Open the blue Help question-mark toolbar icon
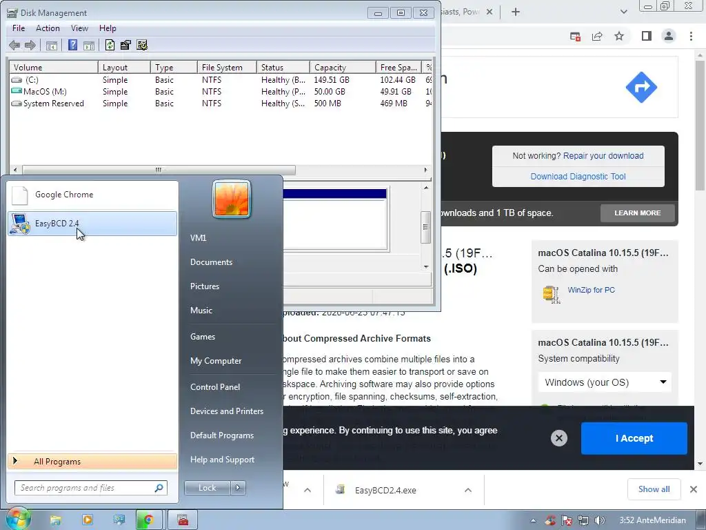Viewport: 706px width, 530px height. [72, 45]
